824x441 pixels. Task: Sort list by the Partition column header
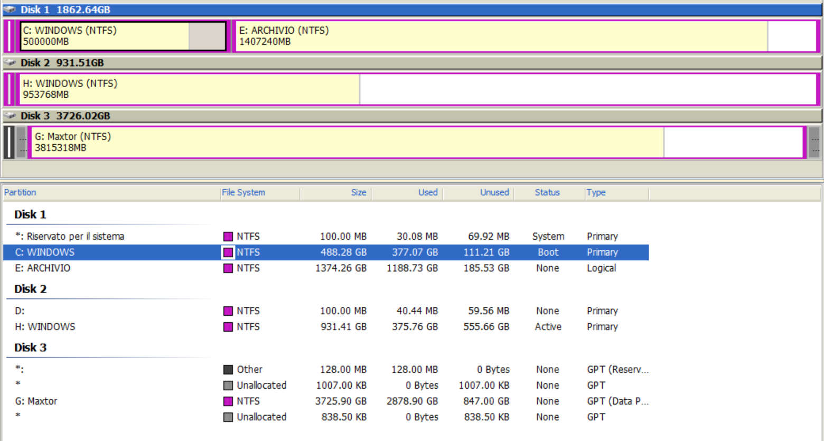point(20,193)
